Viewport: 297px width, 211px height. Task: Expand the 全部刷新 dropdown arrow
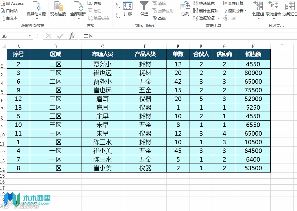pos(78,19)
